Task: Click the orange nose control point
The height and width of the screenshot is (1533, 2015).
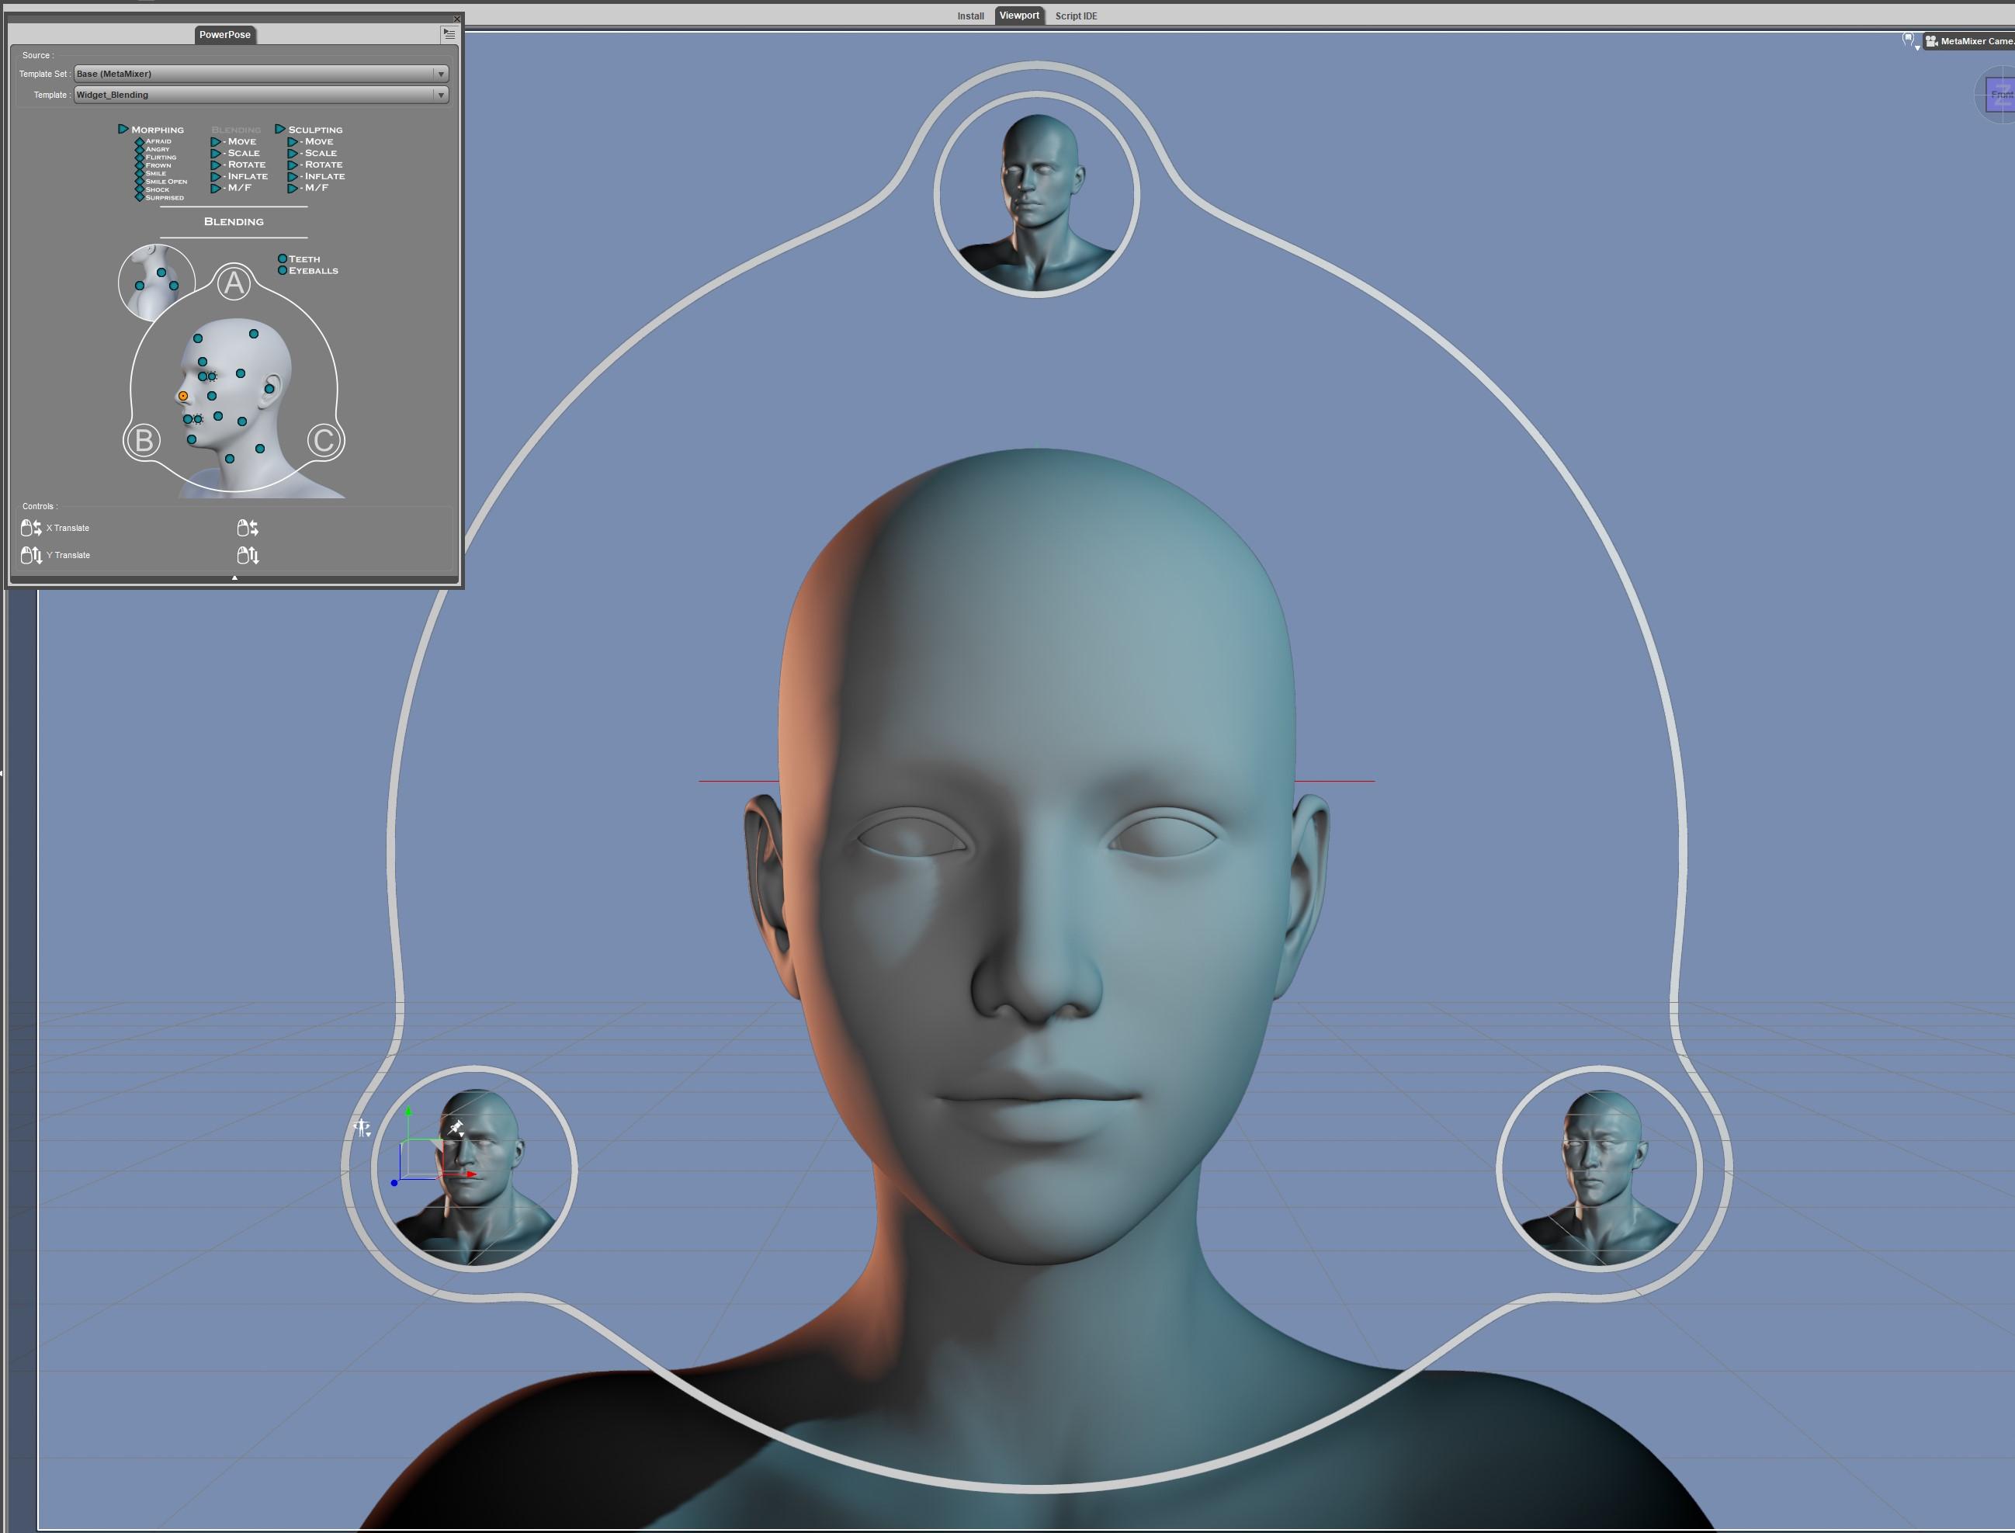Action: coord(183,396)
